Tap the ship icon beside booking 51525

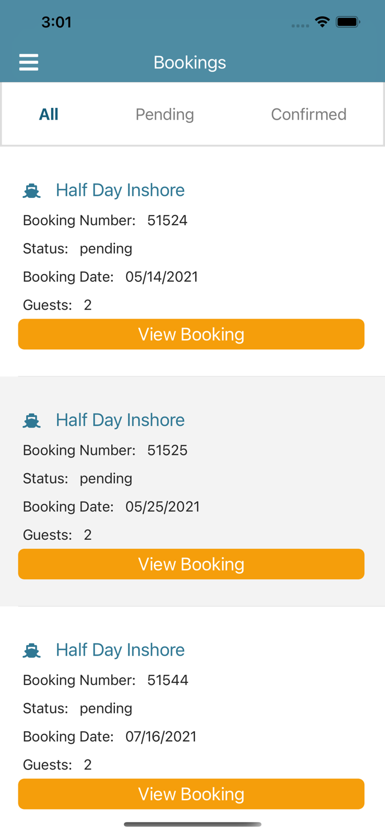pyautogui.click(x=32, y=420)
